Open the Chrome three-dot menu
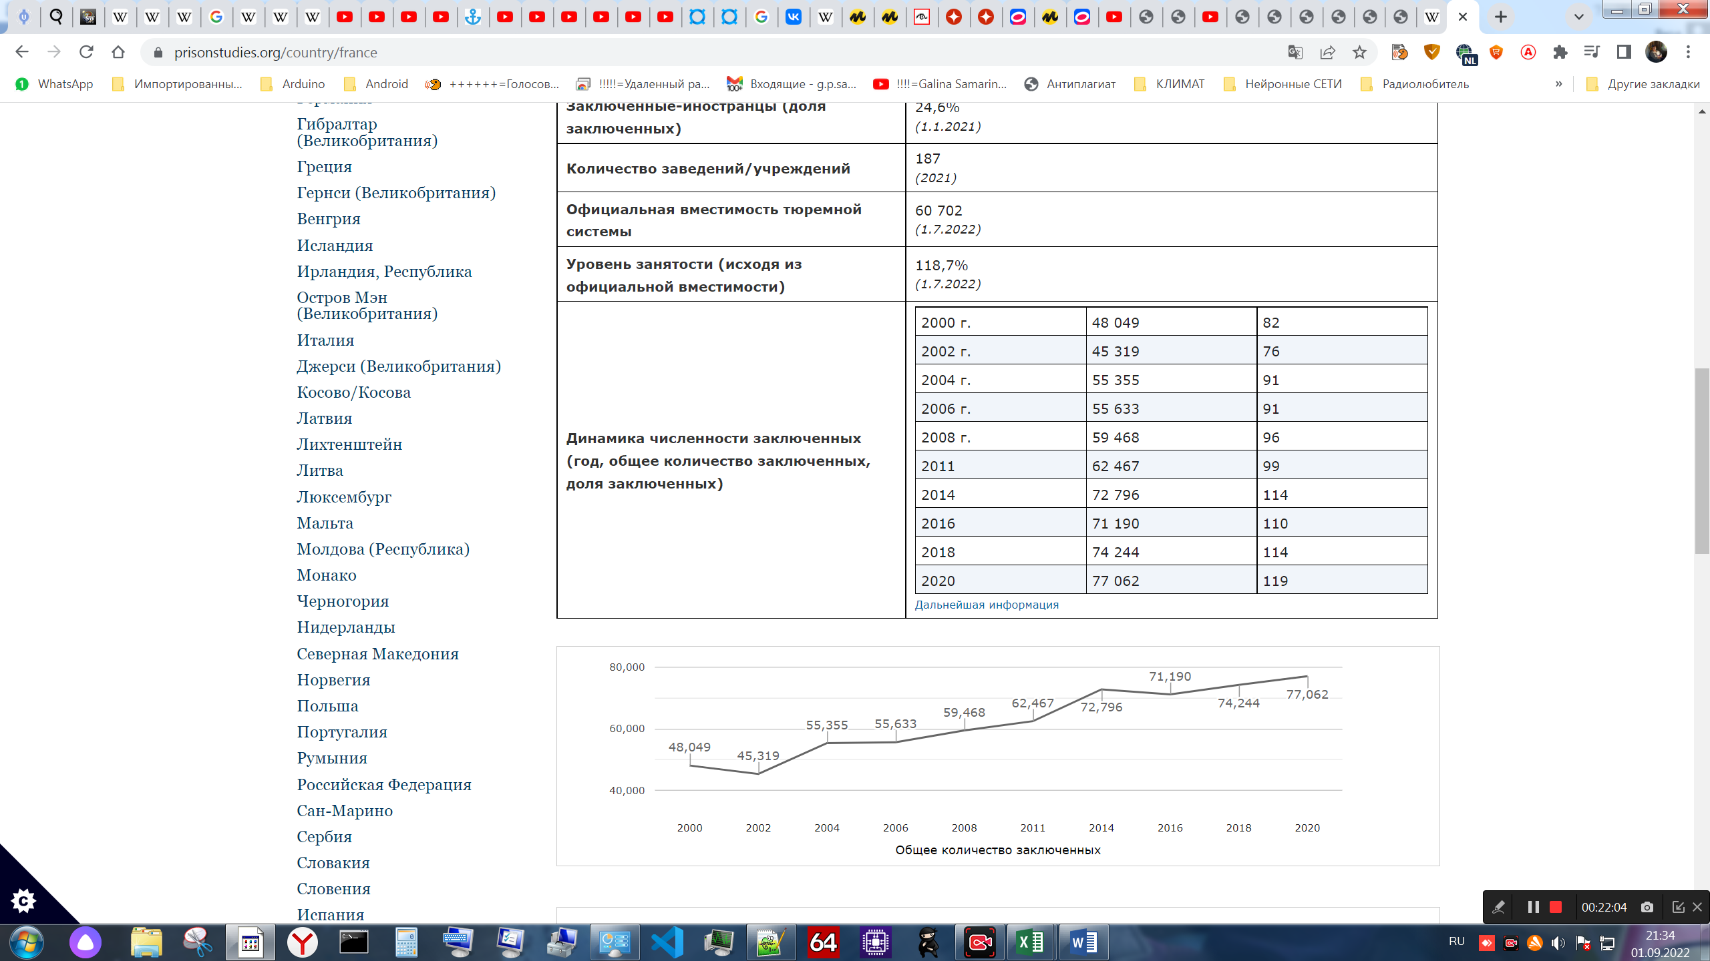The width and height of the screenshot is (1710, 961). (1688, 52)
